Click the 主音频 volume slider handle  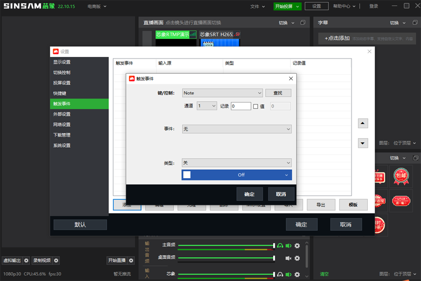274,246
